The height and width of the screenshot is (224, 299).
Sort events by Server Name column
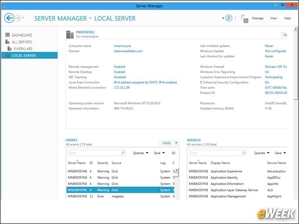[77, 163]
